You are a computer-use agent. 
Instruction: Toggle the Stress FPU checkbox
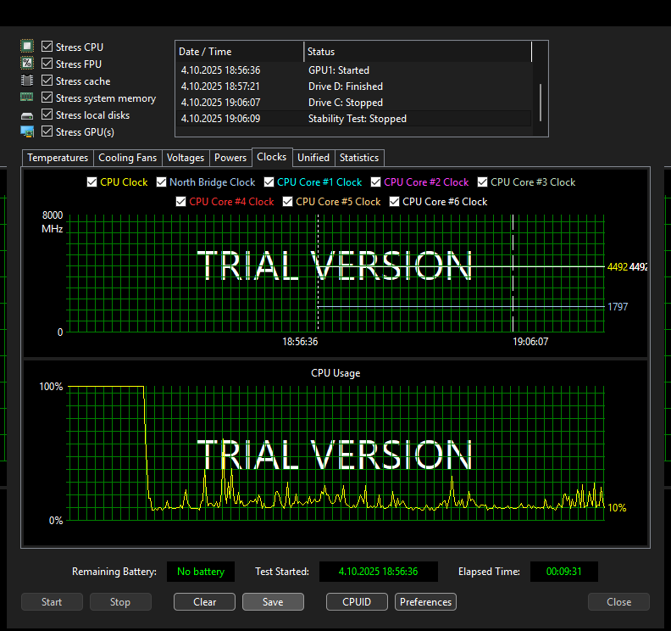coord(47,64)
